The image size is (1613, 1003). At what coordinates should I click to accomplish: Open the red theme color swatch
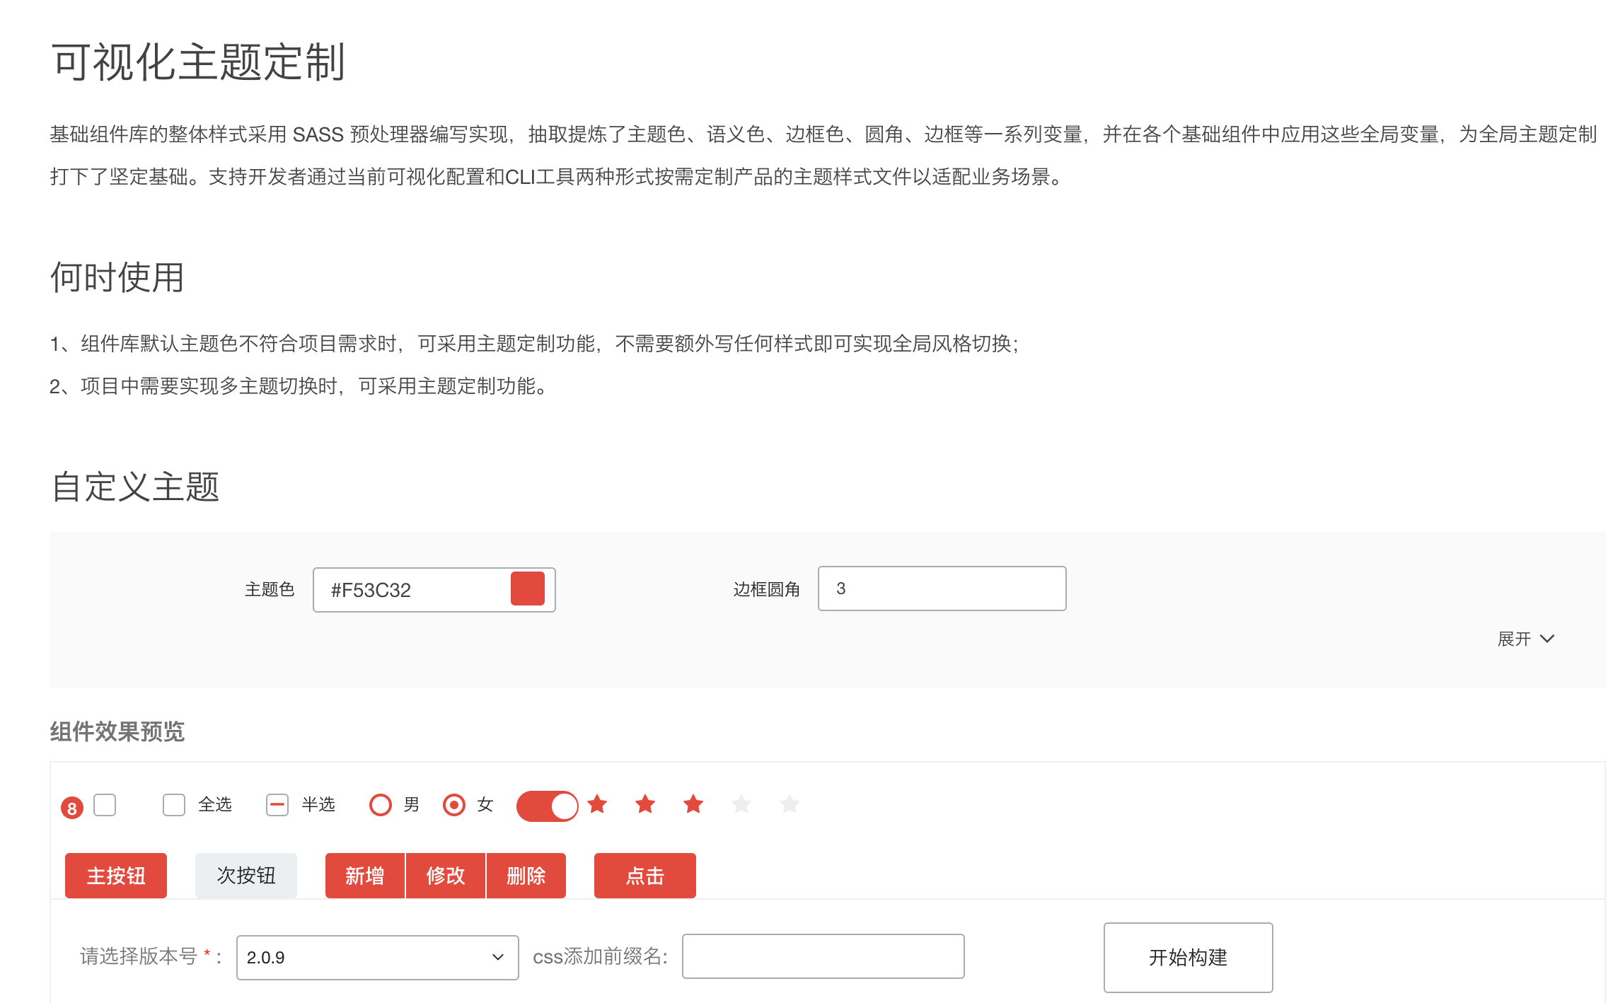tap(528, 589)
